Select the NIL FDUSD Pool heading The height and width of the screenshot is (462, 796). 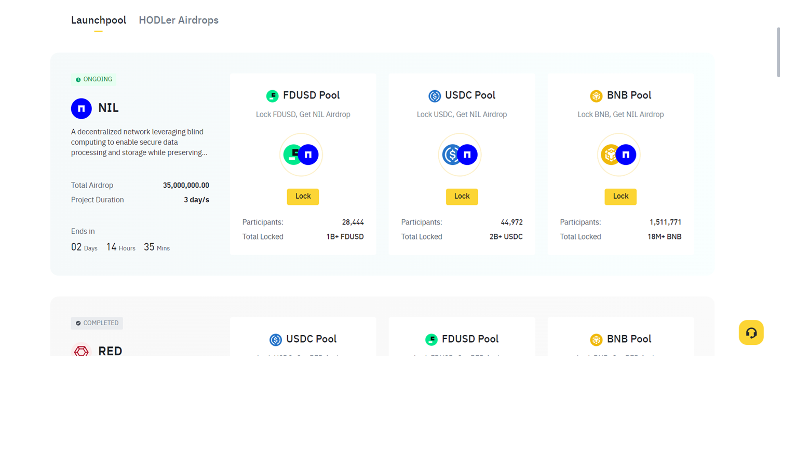point(312,95)
